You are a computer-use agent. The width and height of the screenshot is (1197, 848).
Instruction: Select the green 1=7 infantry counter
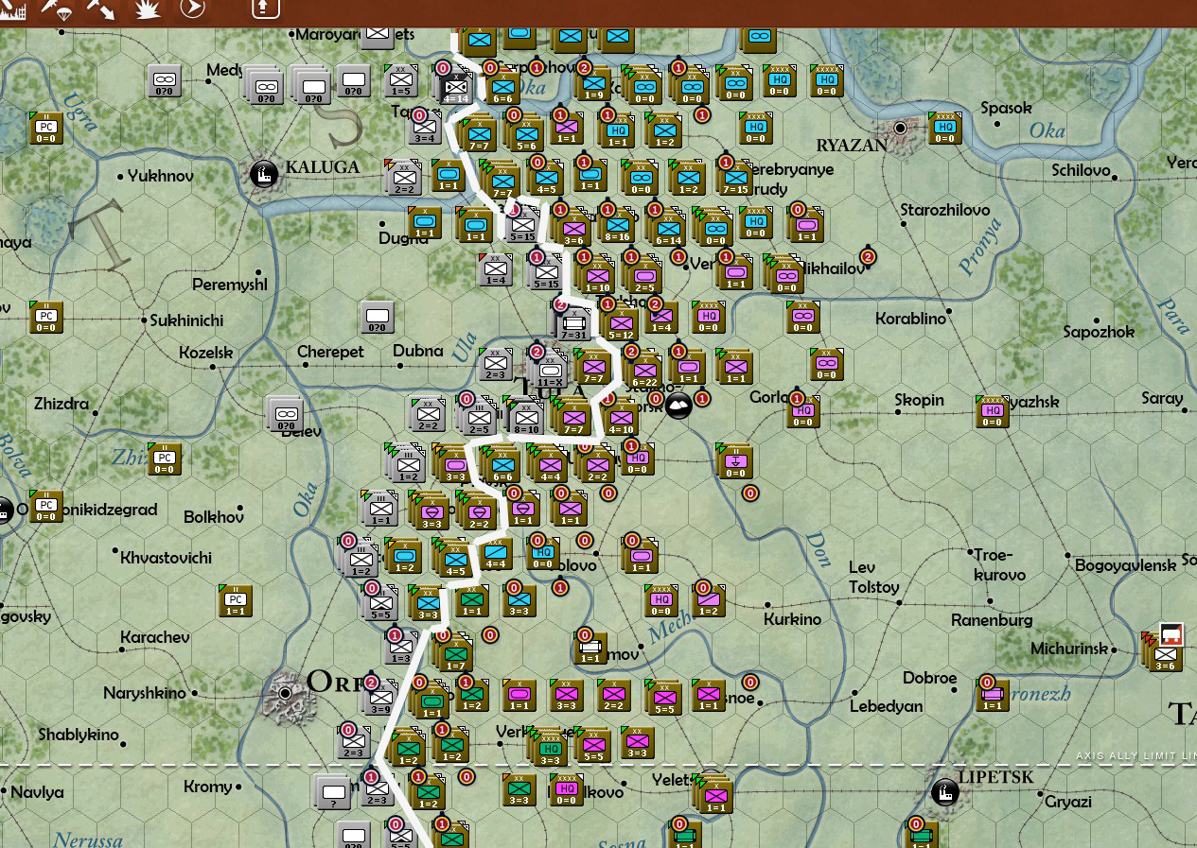tap(456, 654)
